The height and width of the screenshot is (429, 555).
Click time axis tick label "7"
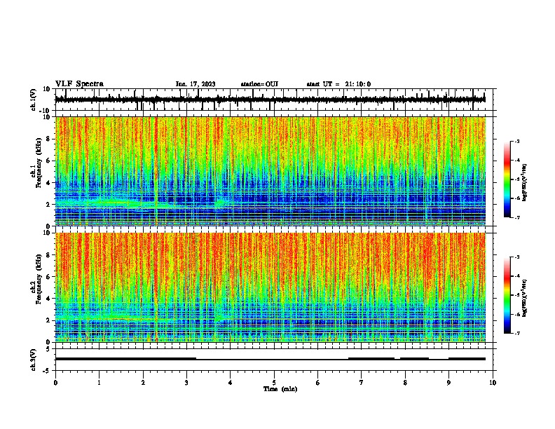(x=362, y=383)
